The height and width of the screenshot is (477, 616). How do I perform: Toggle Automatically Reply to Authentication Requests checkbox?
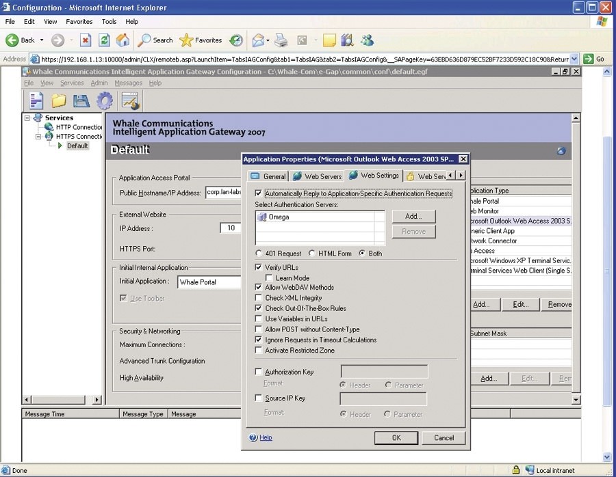tap(258, 193)
